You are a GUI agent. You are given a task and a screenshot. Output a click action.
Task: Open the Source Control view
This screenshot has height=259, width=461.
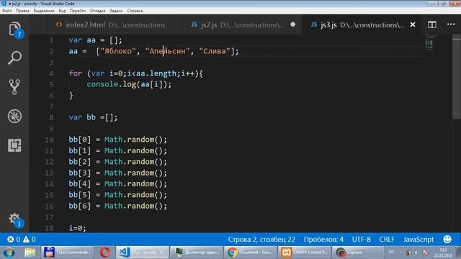click(x=14, y=86)
